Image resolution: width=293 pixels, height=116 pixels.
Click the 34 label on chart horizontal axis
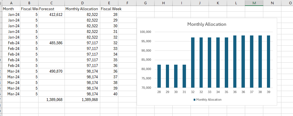[218, 92]
